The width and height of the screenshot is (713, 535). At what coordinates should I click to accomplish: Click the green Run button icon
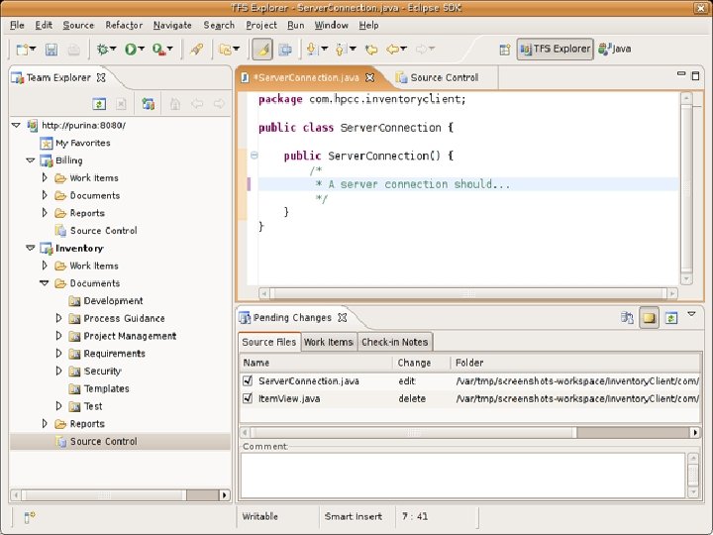click(x=131, y=49)
